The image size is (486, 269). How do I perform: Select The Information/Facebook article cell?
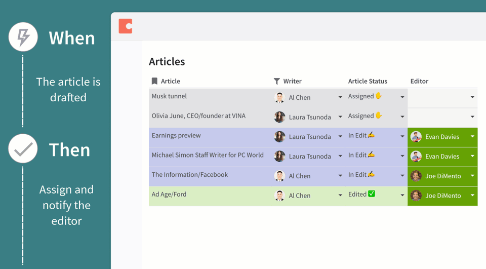[190, 175]
